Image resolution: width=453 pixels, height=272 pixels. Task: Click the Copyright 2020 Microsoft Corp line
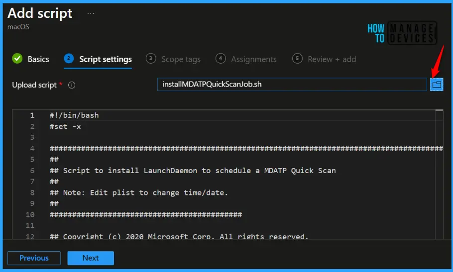(x=179, y=236)
